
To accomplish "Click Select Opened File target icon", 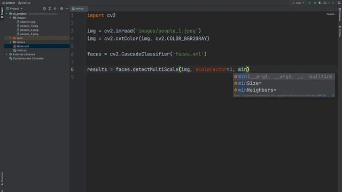I will (44, 9).
